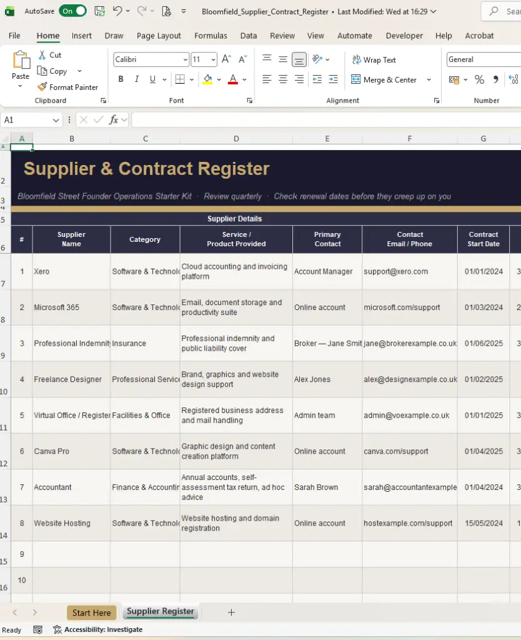
Task: Turn off the AutoSave switch
Action: tap(72, 11)
